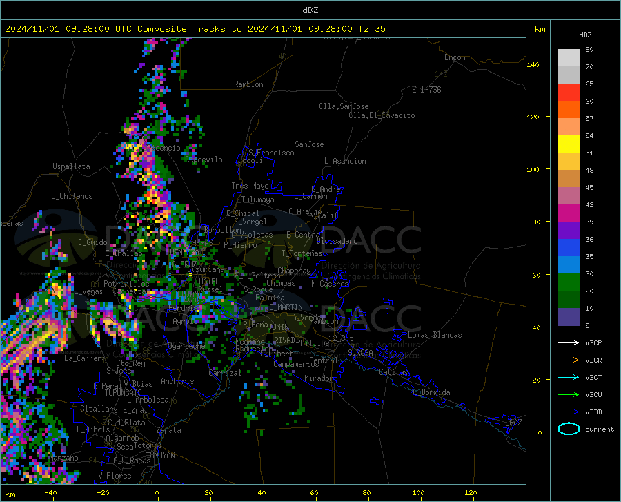Image resolution: width=621 pixels, height=502 pixels.
Task: Click the 'Clla.El_Cavadito' map label
Action: pyautogui.click(x=382, y=115)
